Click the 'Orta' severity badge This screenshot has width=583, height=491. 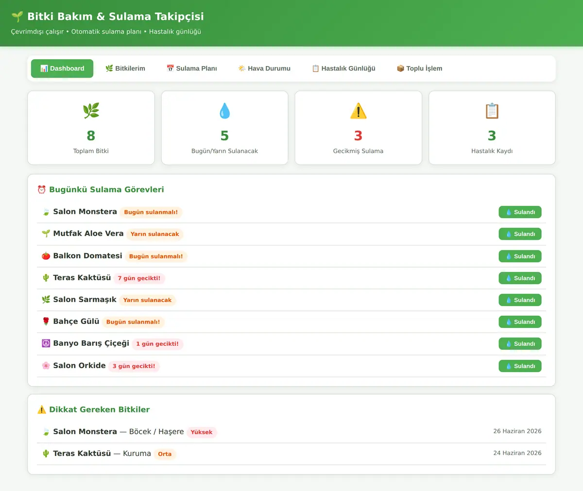[165, 454]
